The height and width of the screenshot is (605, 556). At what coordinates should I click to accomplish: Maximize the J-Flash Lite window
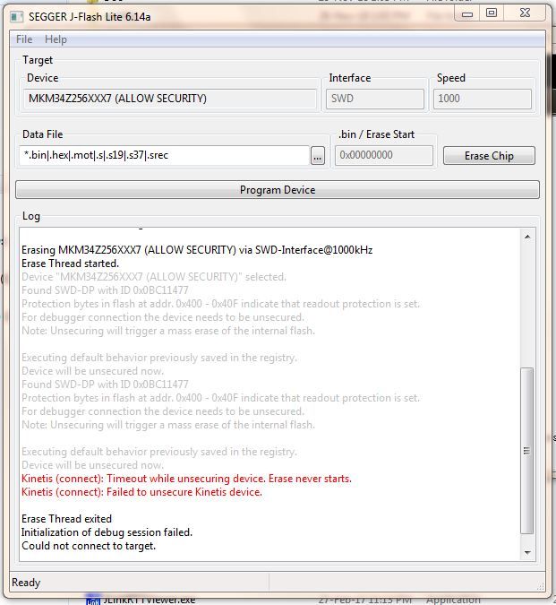pyautogui.click(x=492, y=13)
